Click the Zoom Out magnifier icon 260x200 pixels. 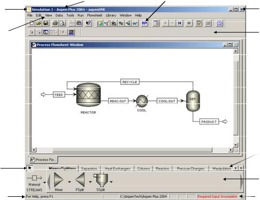click(39, 33)
